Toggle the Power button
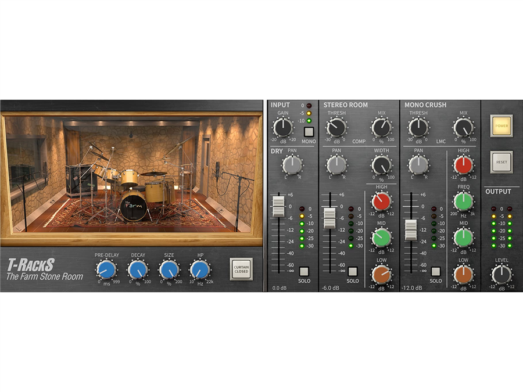The width and height of the screenshot is (523, 392). [x=501, y=125]
